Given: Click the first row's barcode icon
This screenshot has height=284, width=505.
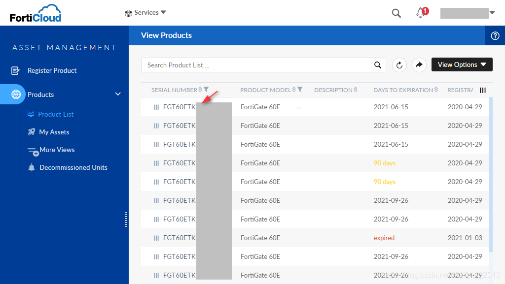Looking at the screenshot, I should pyautogui.click(x=156, y=107).
